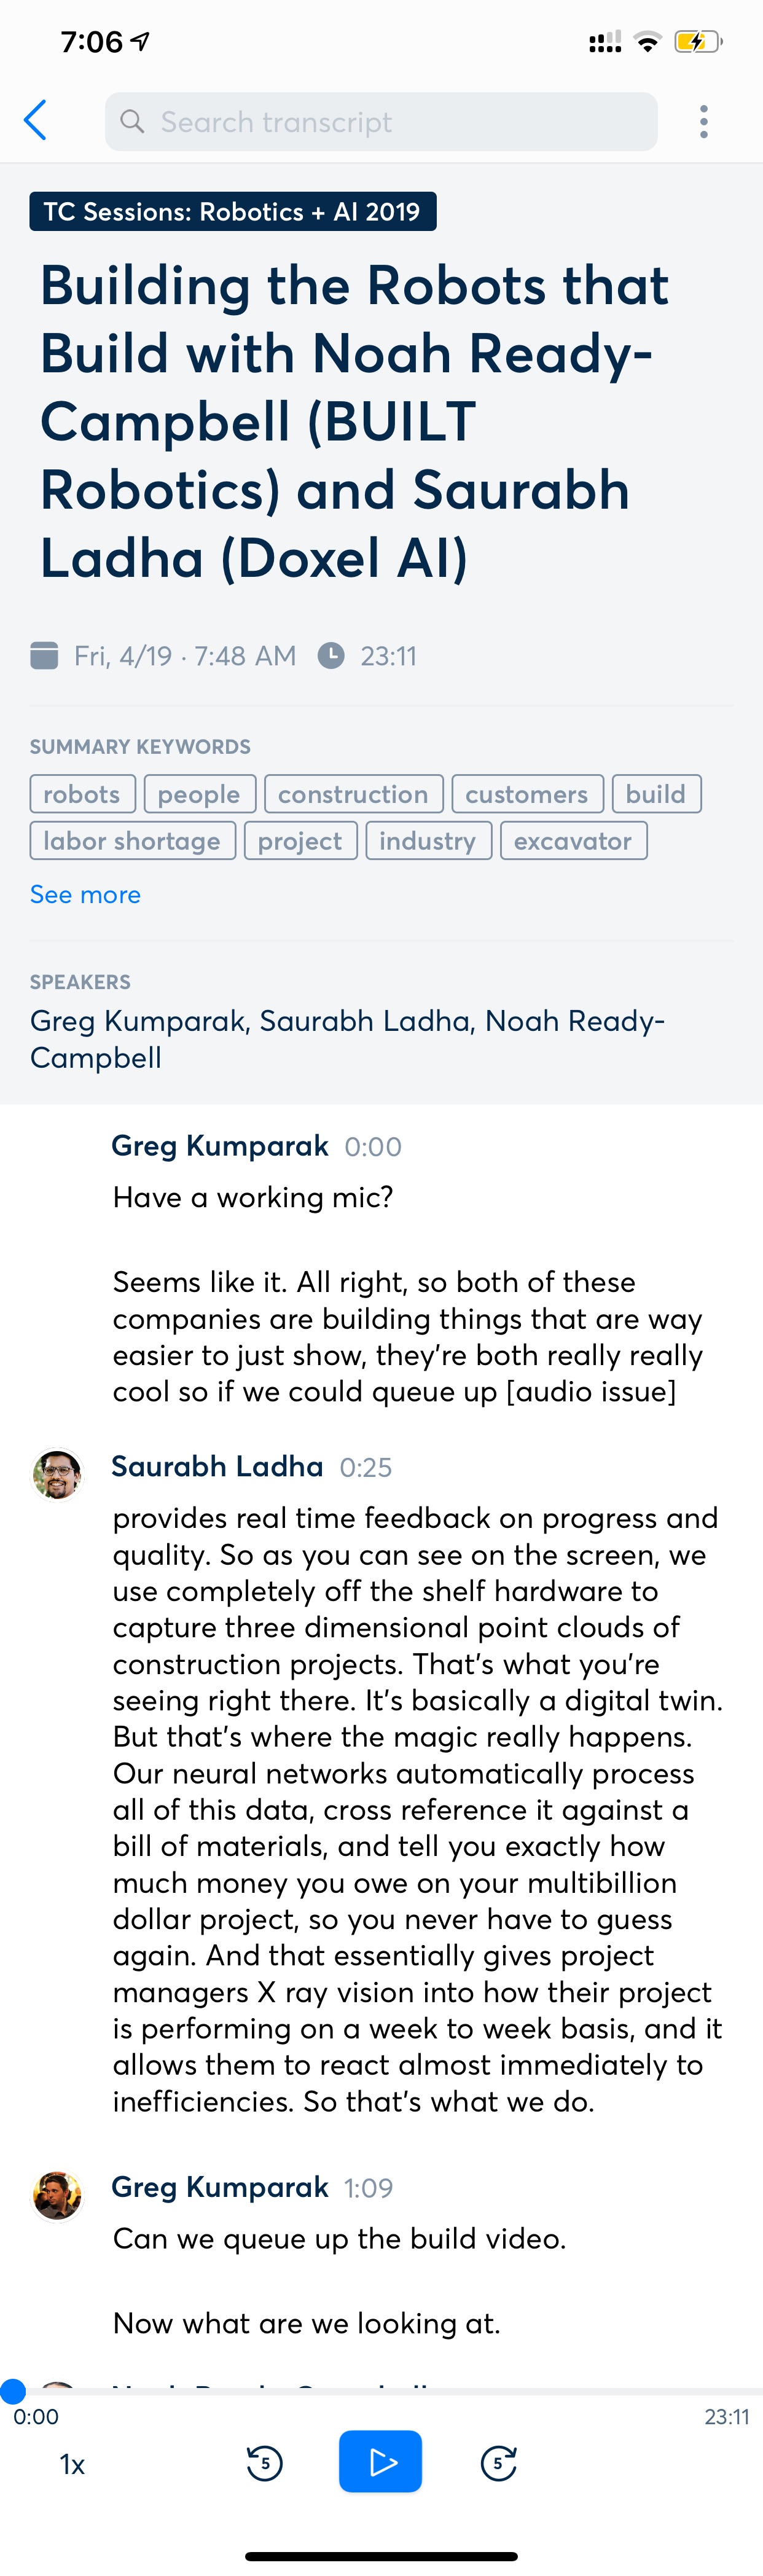Tap the calendar icon beside the date

(x=44, y=656)
